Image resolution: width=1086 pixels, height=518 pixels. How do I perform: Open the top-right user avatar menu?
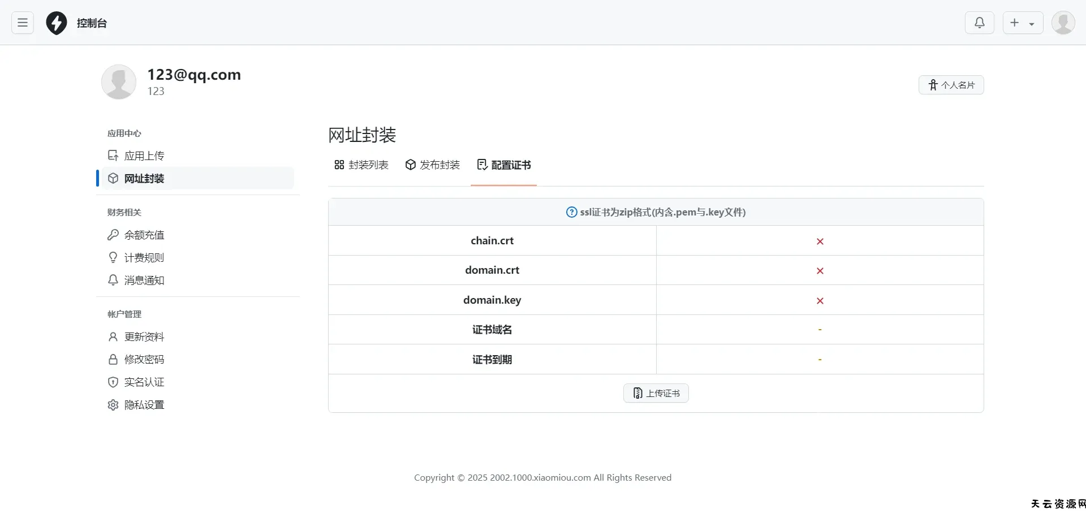pyautogui.click(x=1063, y=23)
